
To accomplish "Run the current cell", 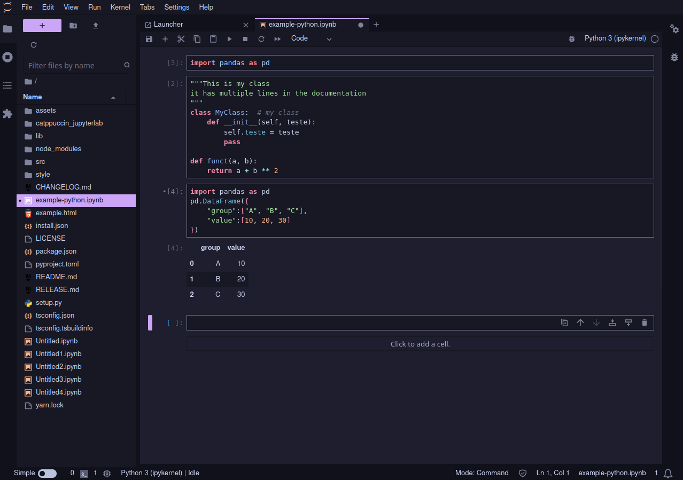I will click(229, 38).
